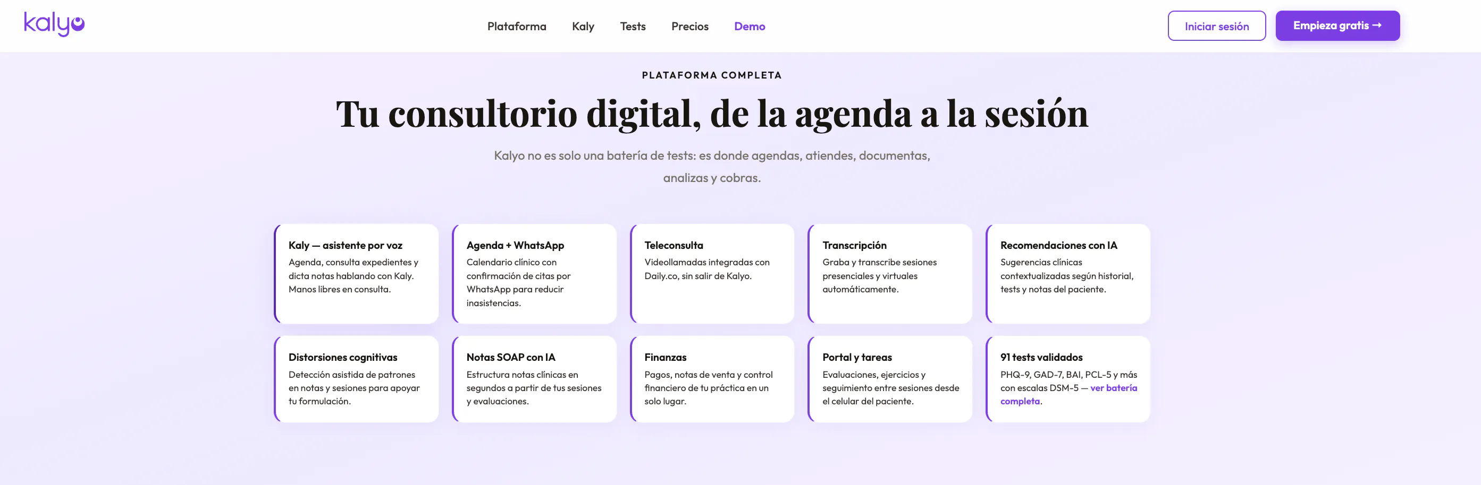This screenshot has height=485, width=1481.
Task: Click the description 'Calendario clínico con confirmación'
Action: pyautogui.click(x=518, y=282)
